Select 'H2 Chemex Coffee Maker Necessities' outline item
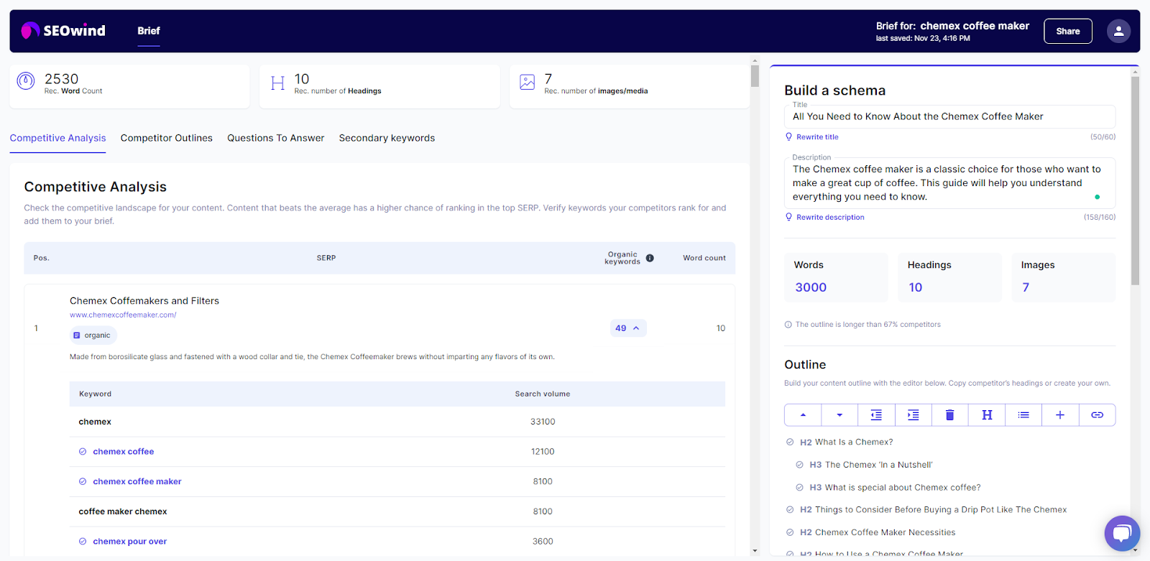Viewport: 1150px width, 561px height. 878,532
